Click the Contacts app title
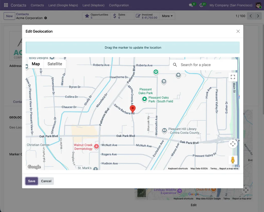This screenshot has width=264, height=212. pos(19,5)
